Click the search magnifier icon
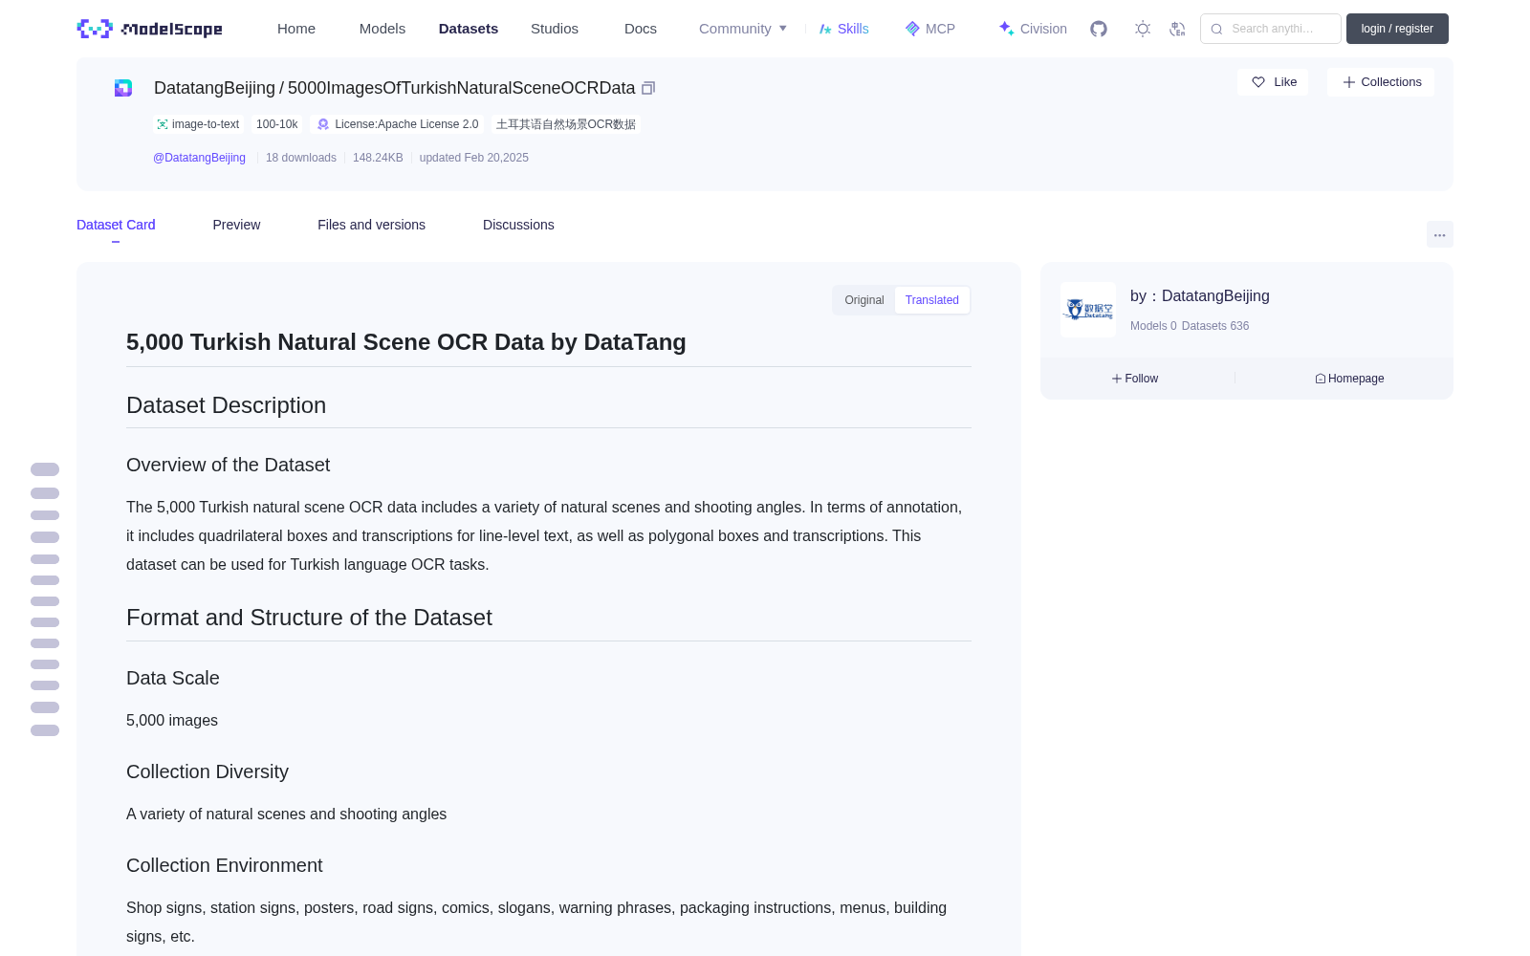This screenshot has width=1530, height=956. click(1216, 29)
